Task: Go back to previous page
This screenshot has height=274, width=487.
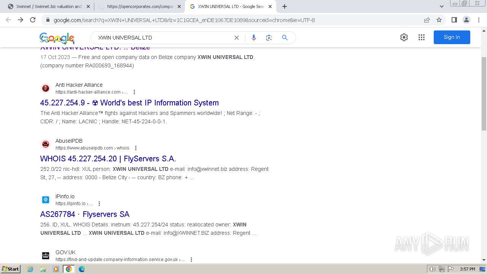Action: click(8, 20)
